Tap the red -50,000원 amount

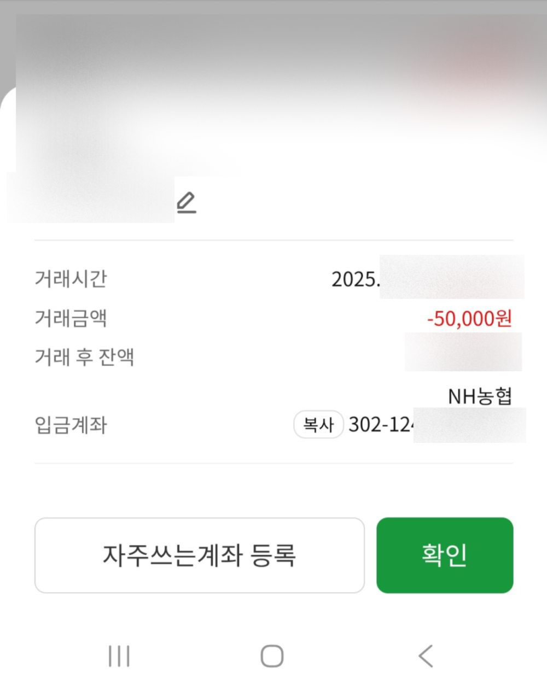pos(469,318)
